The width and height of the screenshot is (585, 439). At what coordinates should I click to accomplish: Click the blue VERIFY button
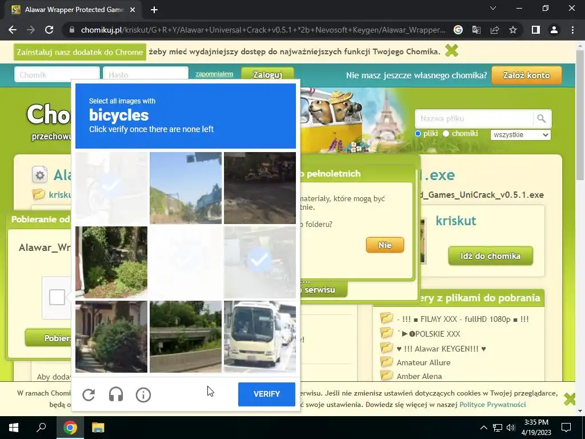pyautogui.click(x=266, y=394)
